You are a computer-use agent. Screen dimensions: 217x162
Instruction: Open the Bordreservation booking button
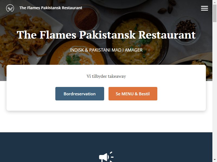(80, 94)
